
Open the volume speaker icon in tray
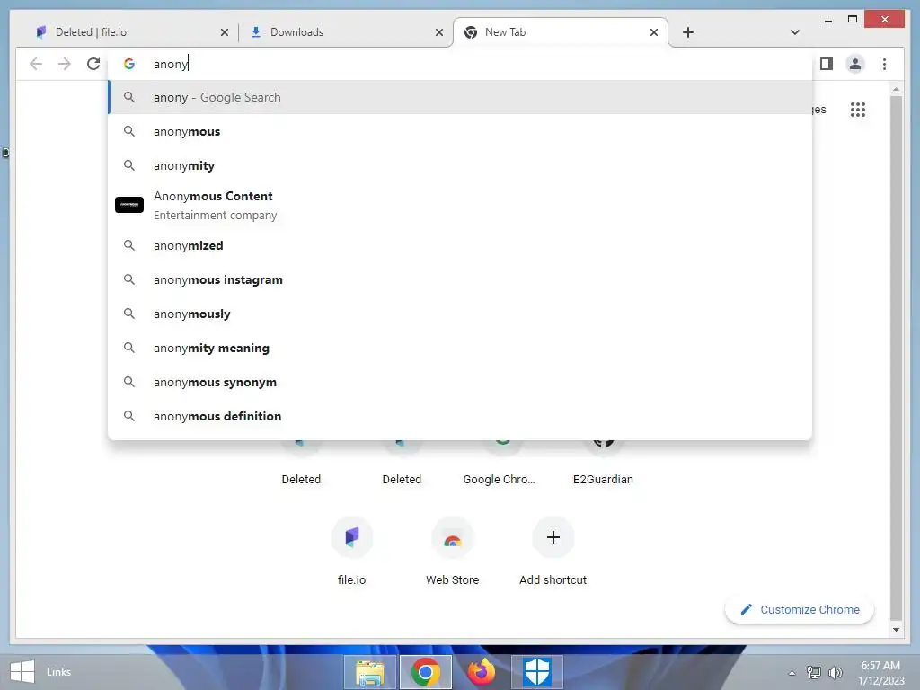pyautogui.click(x=835, y=672)
